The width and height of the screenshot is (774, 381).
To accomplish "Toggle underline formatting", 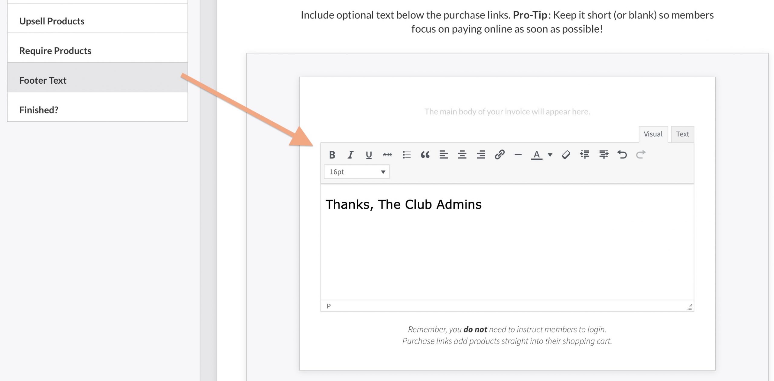I will (369, 155).
